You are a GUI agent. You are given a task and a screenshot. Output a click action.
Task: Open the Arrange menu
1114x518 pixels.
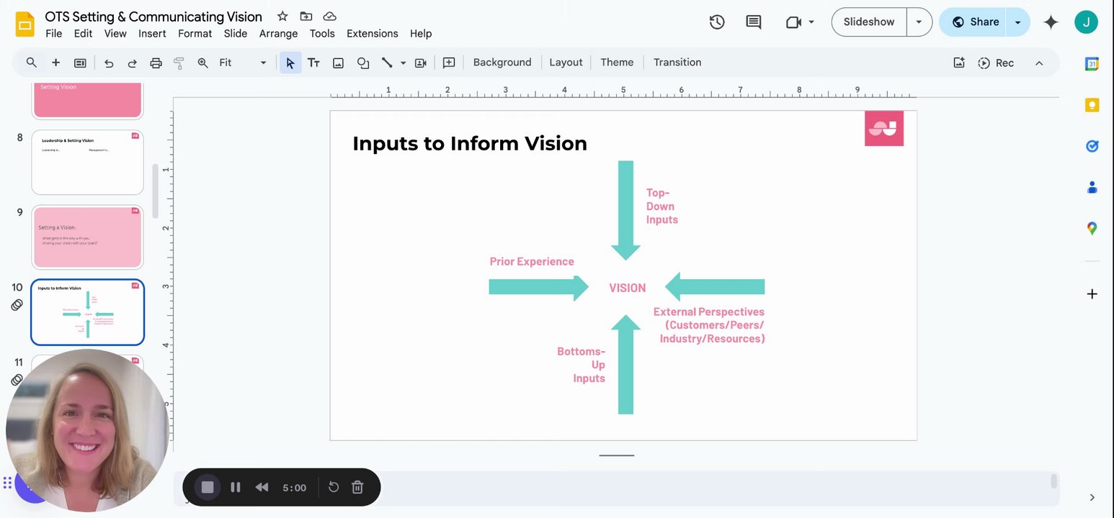(278, 34)
